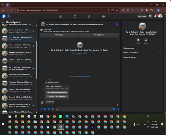Show hidden system tray icons chevron
The image size is (171, 135).
145,124
